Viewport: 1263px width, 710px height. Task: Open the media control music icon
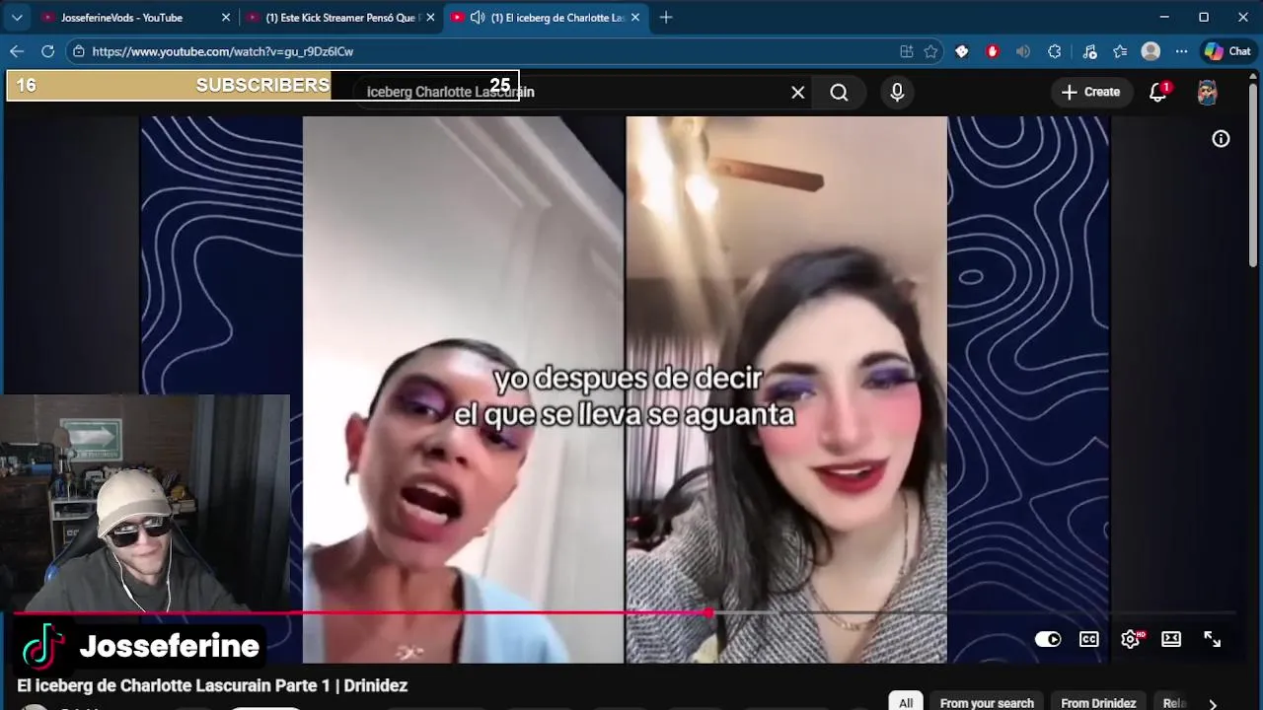point(1089,51)
